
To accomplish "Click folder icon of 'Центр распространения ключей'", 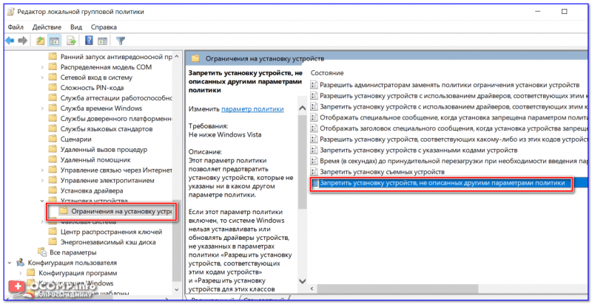I will pos(53,232).
